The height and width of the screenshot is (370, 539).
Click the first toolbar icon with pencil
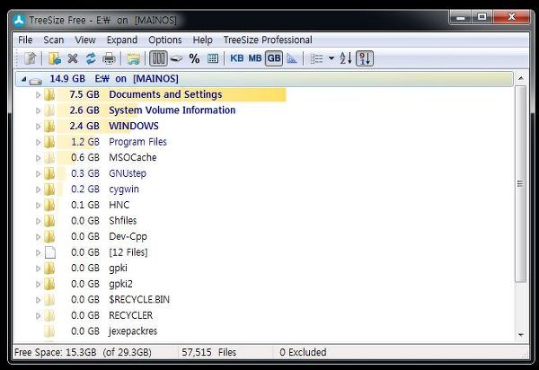click(31, 58)
